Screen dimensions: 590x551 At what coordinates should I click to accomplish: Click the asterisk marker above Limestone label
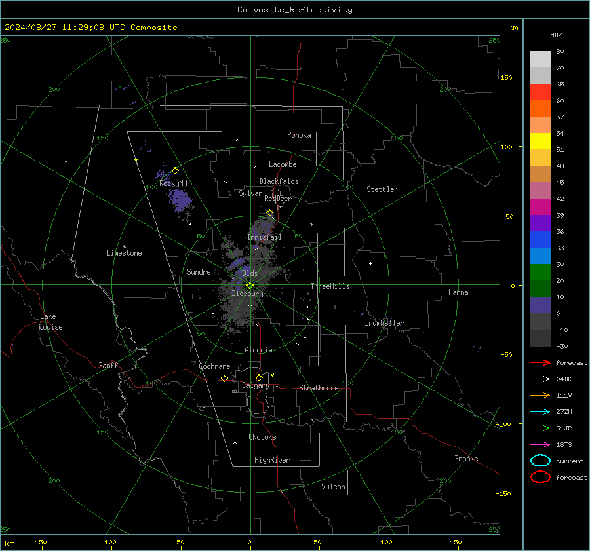click(124, 247)
